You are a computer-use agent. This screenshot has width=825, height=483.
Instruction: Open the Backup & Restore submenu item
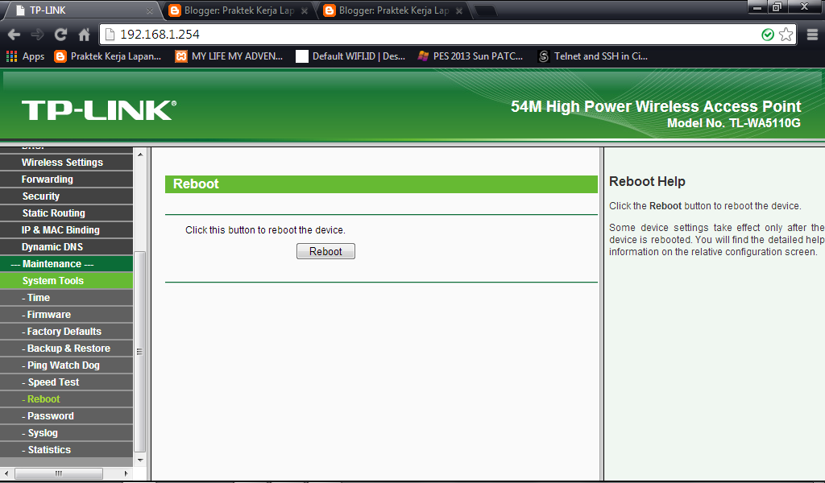click(66, 348)
